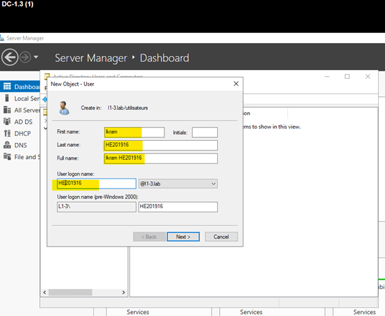385x316 pixels.
Task: Minimize Active Directory Users and Computers window
Action: click(327, 77)
